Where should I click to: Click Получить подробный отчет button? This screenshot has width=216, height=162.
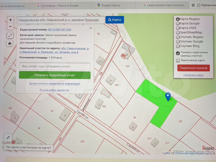55,75
